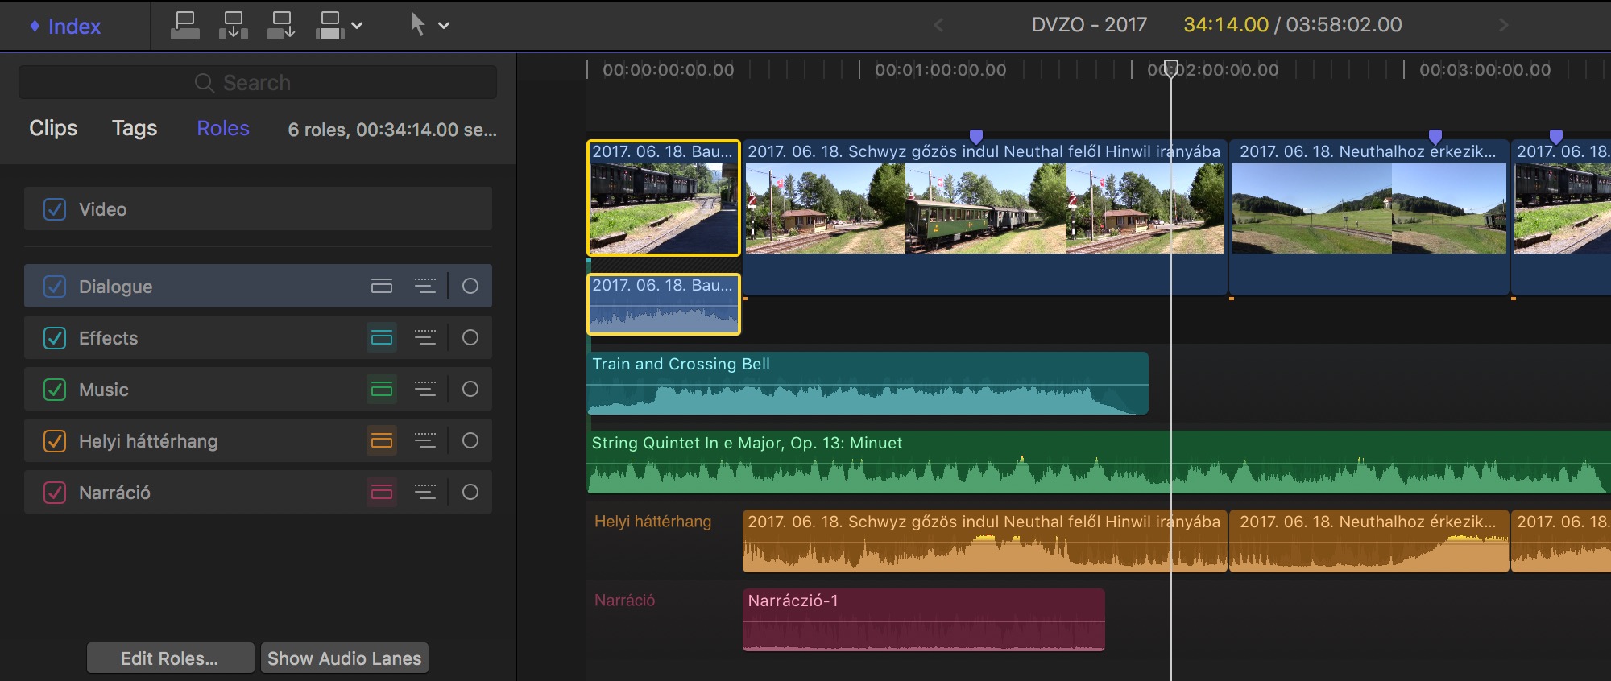Click the Search field in the index
This screenshot has width=1611, height=681.
pyautogui.click(x=258, y=82)
